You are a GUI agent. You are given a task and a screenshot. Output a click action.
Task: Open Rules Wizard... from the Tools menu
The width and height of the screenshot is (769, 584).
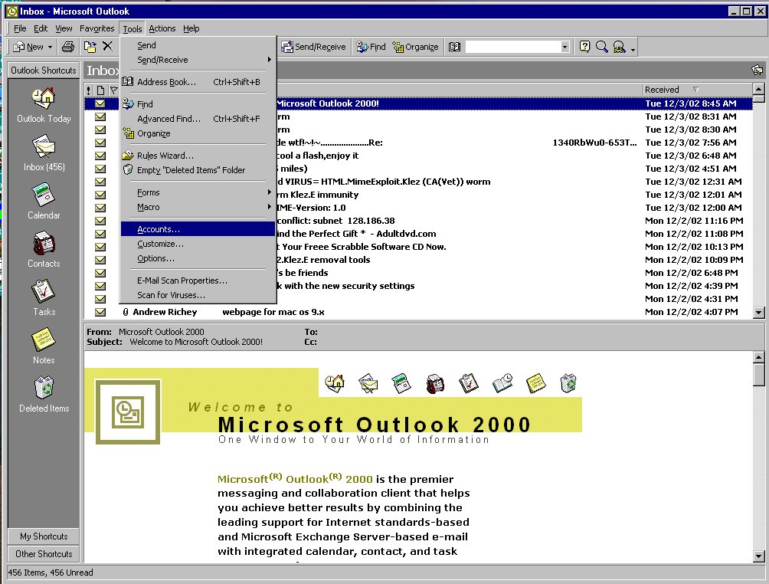click(x=198, y=156)
